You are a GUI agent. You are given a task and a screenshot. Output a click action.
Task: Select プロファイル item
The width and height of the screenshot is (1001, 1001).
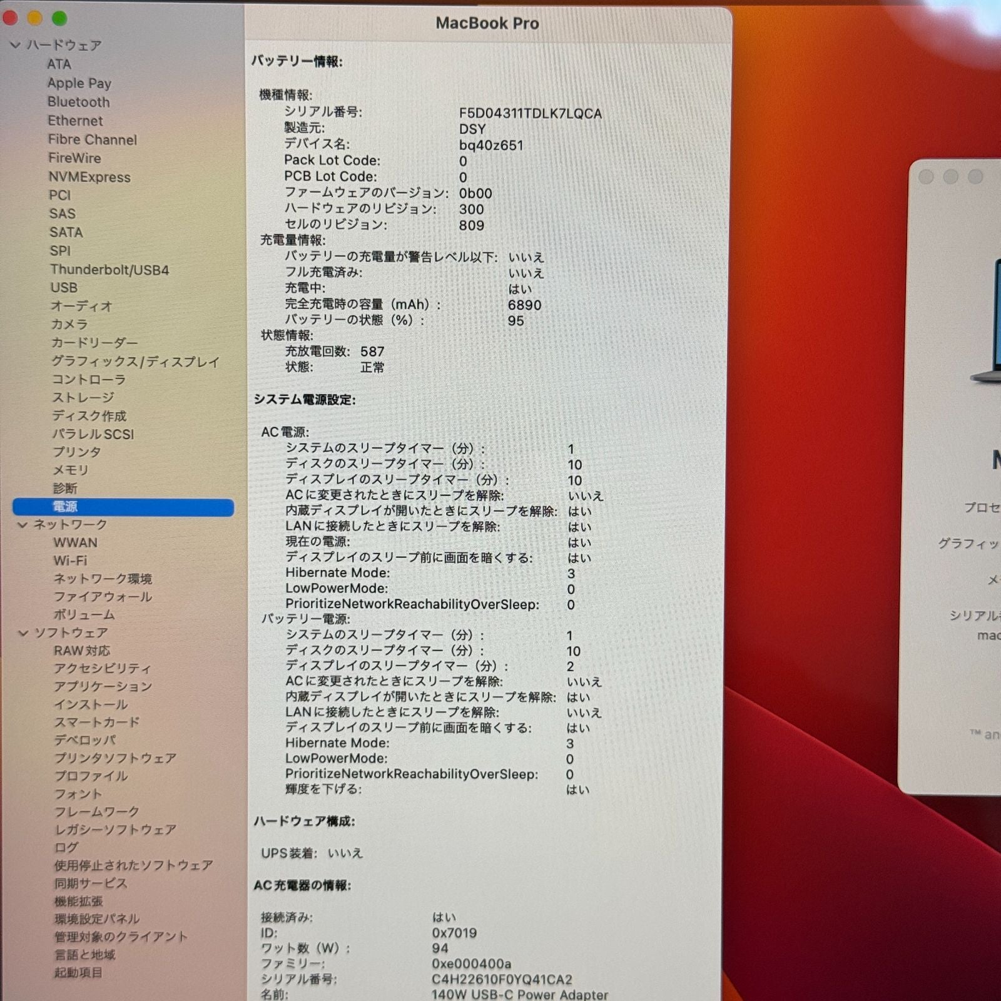(91, 776)
